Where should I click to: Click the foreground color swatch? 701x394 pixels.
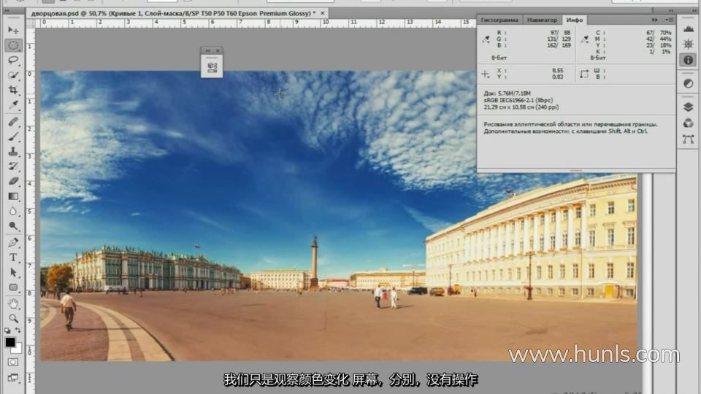pos(9,342)
